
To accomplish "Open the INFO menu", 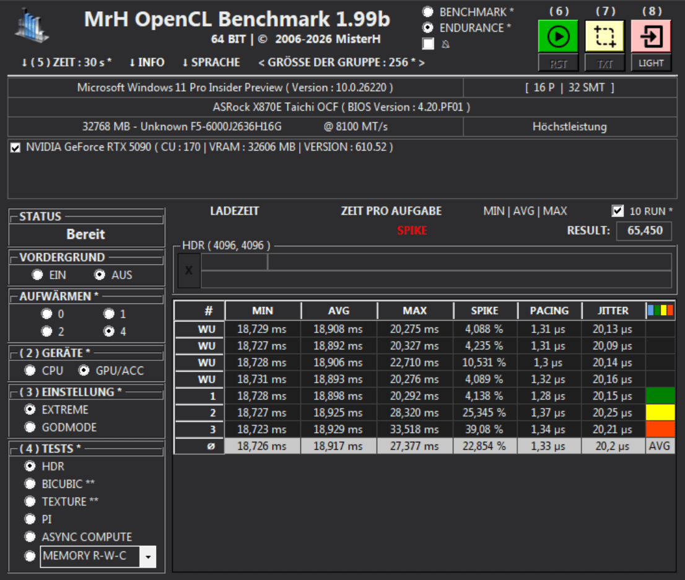I will 147,63.
